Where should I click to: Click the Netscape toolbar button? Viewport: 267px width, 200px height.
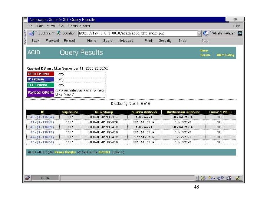[x=126, y=41]
